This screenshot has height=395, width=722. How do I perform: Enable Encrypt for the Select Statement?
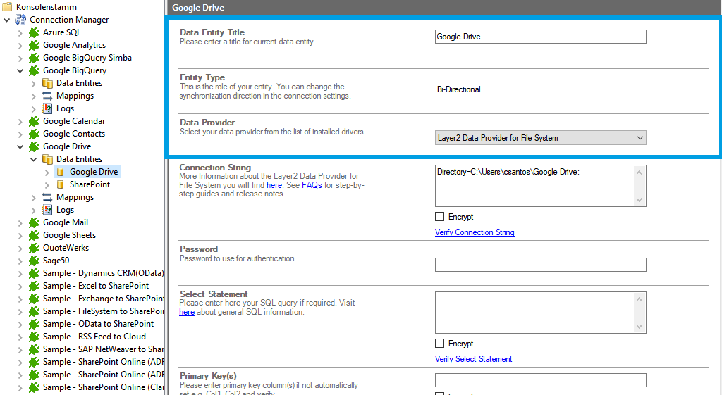click(x=440, y=344)
